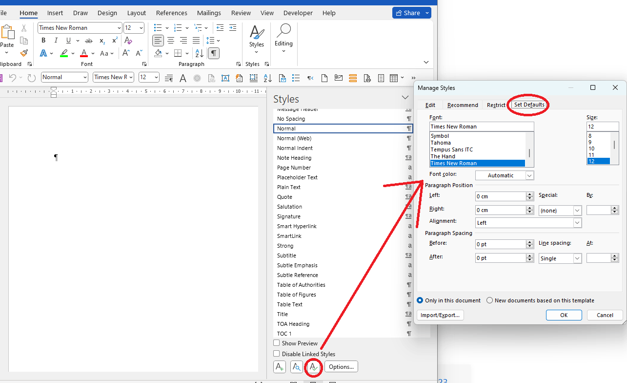Open the Restrict tab in Manage Styles
This screenshot has width=627, height=383.
(x=496, y=105)
